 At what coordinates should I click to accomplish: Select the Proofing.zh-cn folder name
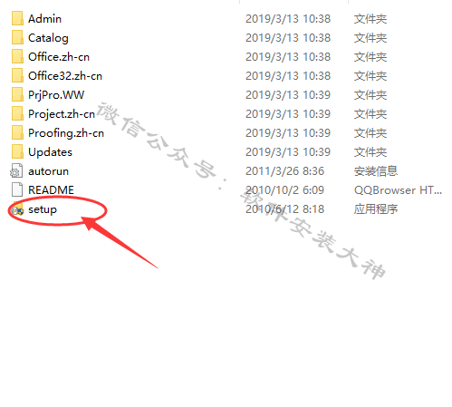66,133
